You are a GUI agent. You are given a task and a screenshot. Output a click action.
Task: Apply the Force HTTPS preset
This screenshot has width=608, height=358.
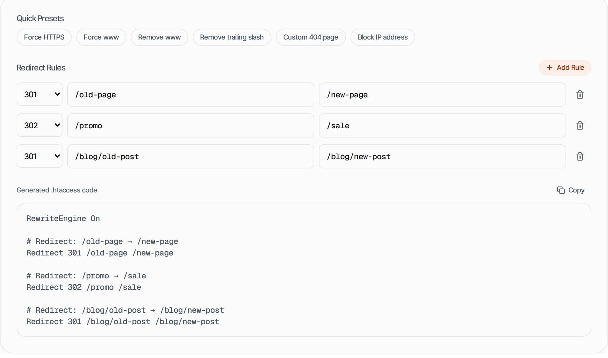(x=44, y=37)
